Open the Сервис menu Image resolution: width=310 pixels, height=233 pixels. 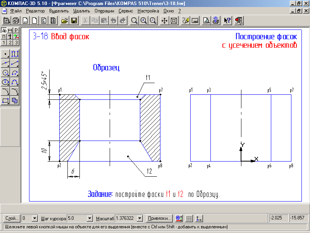coord(126,11)
